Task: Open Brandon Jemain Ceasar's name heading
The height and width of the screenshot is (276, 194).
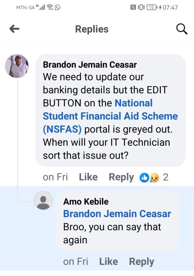Action: click(90, 65)
